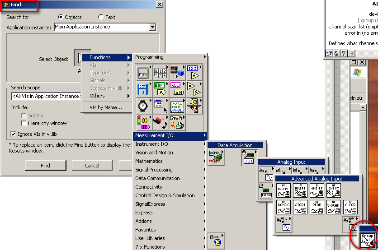Image resolution: width=378 pixels, height=250 pixels.
Task: Select the AI READ VI
Action: click(317, 207)
